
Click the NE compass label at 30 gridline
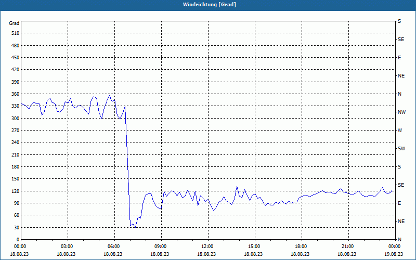point(401,222)
